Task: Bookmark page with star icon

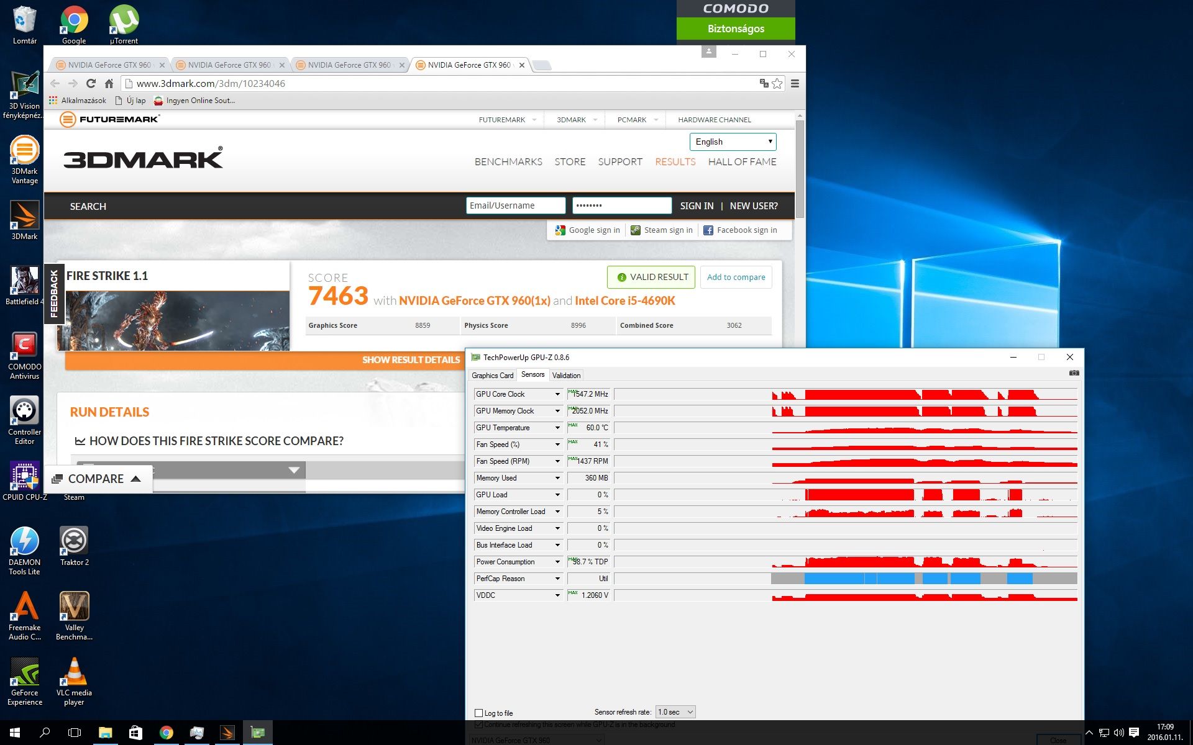Action: click(x=777, y=83)
